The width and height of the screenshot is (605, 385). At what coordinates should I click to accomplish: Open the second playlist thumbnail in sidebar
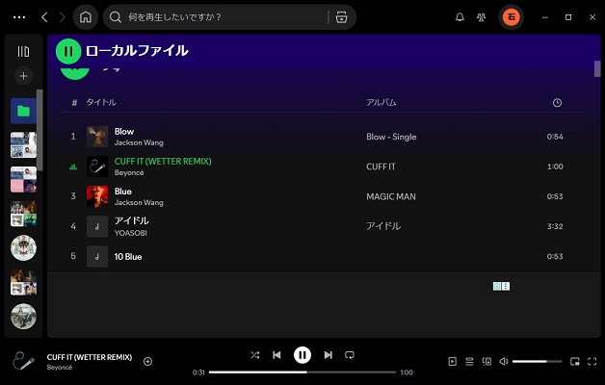coord(23,179)
